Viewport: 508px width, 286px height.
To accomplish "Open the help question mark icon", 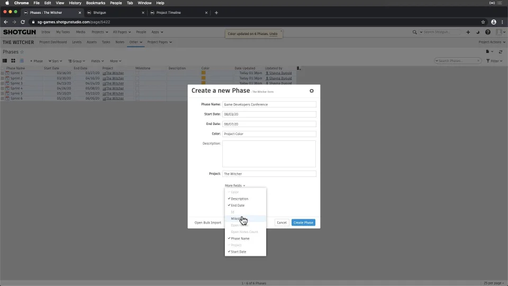I will click(x=487, y=32).
